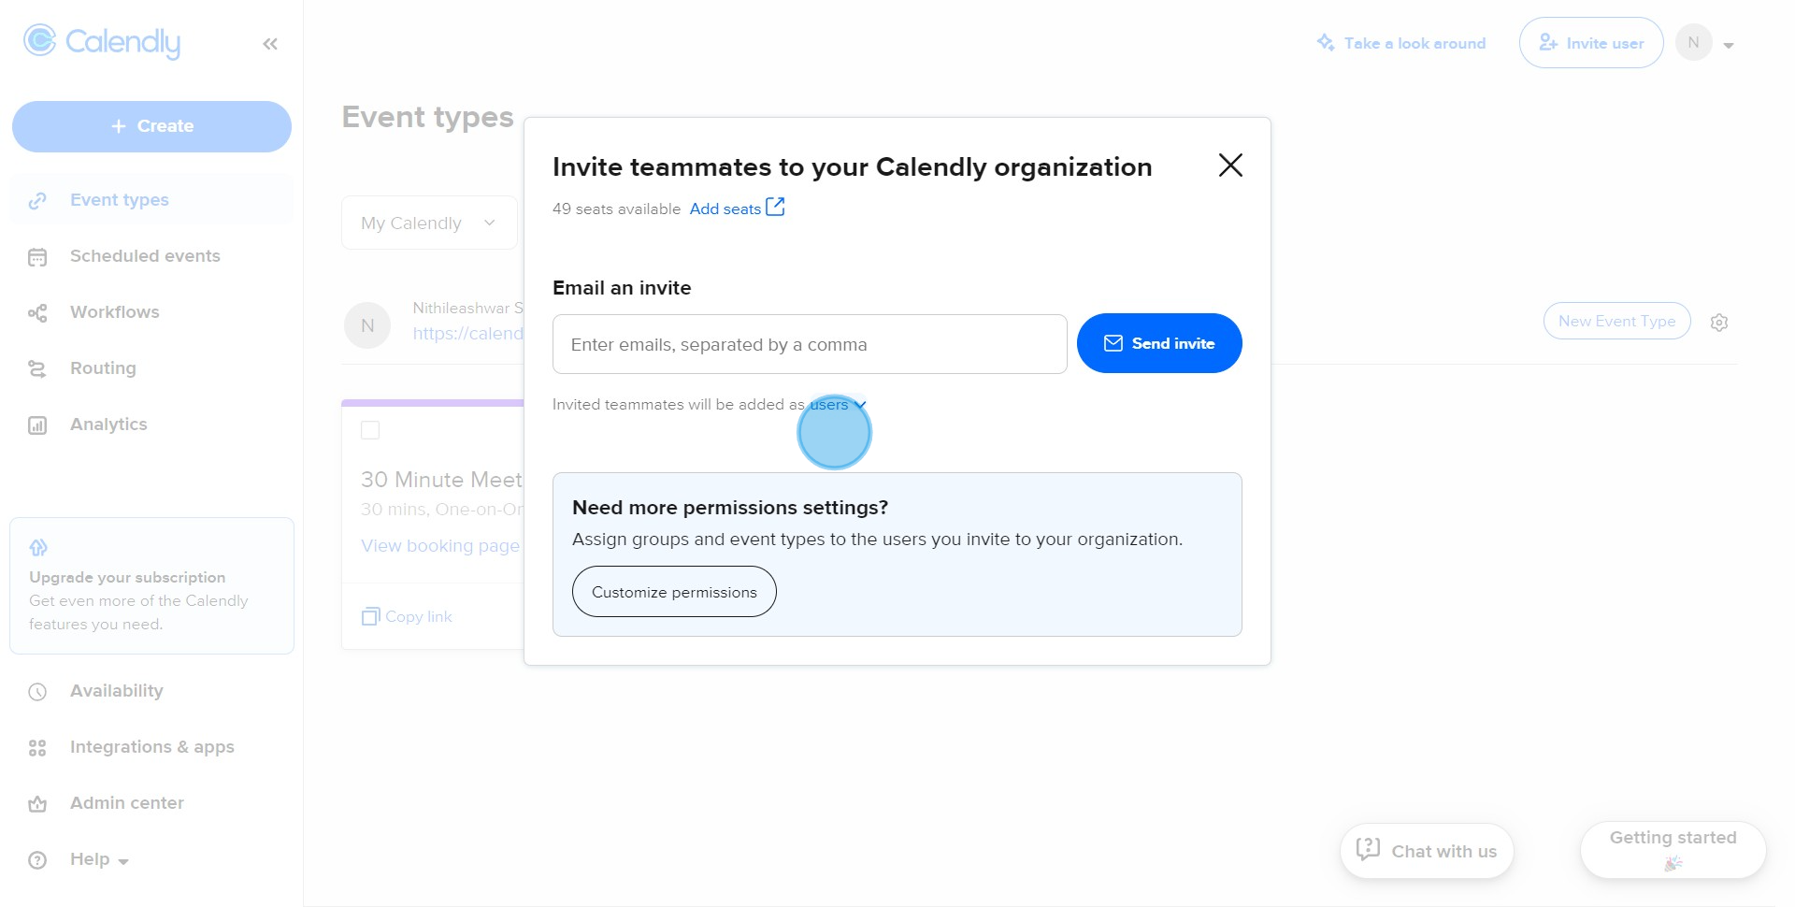The image size is (1795, 907).
Task: Click the sparkle icon by Take a look around
Action: pyautogui.click(x=1326, y=43)
